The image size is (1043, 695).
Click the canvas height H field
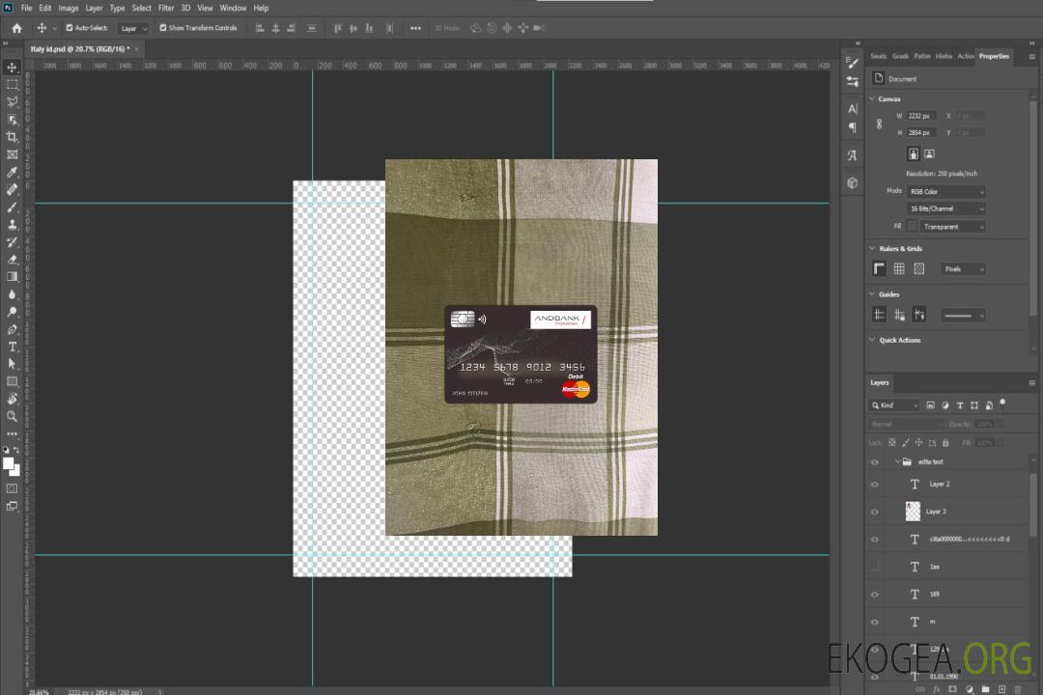[x=921, y=133]
